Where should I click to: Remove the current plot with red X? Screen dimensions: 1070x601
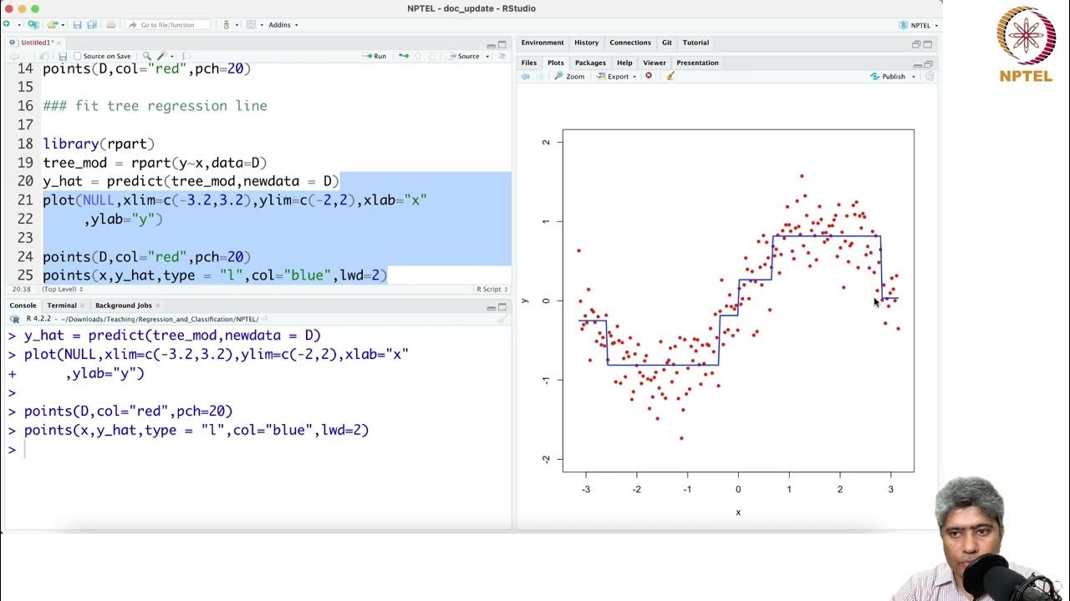point(649,76)
